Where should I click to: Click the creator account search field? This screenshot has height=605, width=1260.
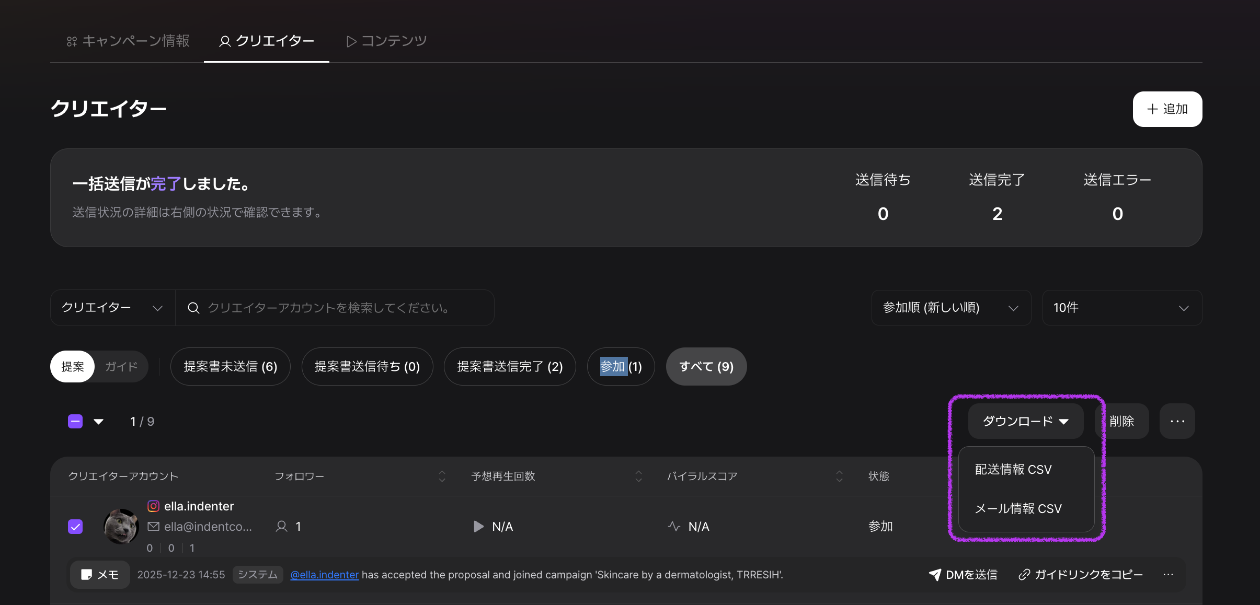[335, 308]
